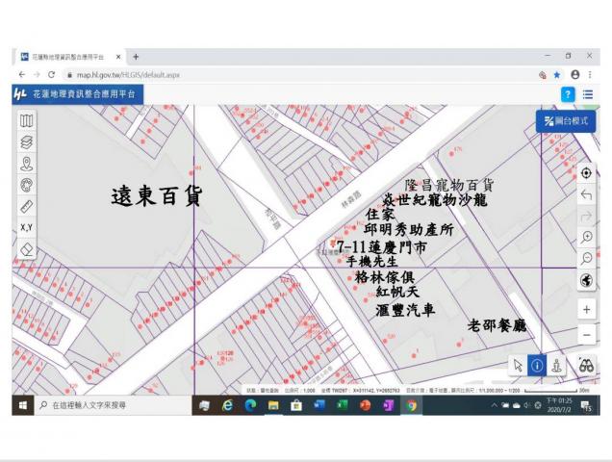Select the ruler measurement tool
This screenshot has width=612, height=462.
click(x=27, y=206)
